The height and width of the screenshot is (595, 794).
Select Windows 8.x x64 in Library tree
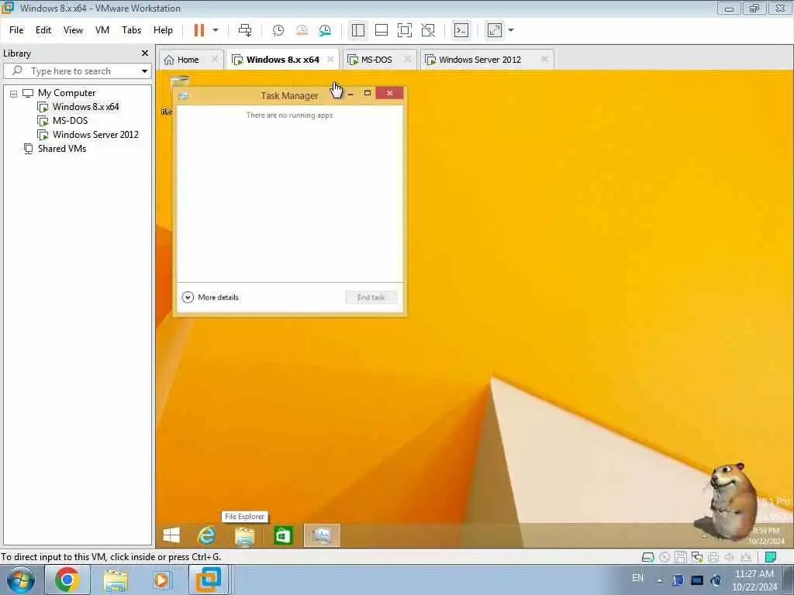[85, 107]
